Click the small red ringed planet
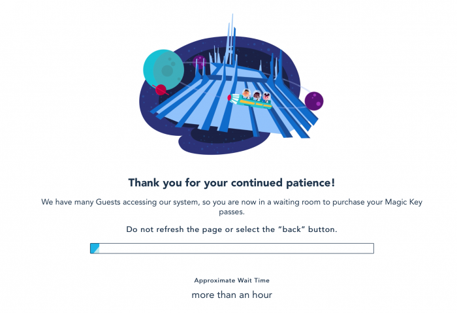This screenshot has height=313, width=457. tap(161, 90)
